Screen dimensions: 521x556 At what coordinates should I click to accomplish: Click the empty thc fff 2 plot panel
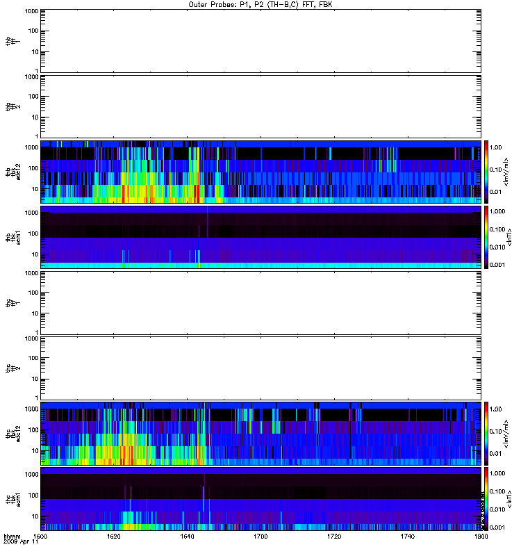260,368
